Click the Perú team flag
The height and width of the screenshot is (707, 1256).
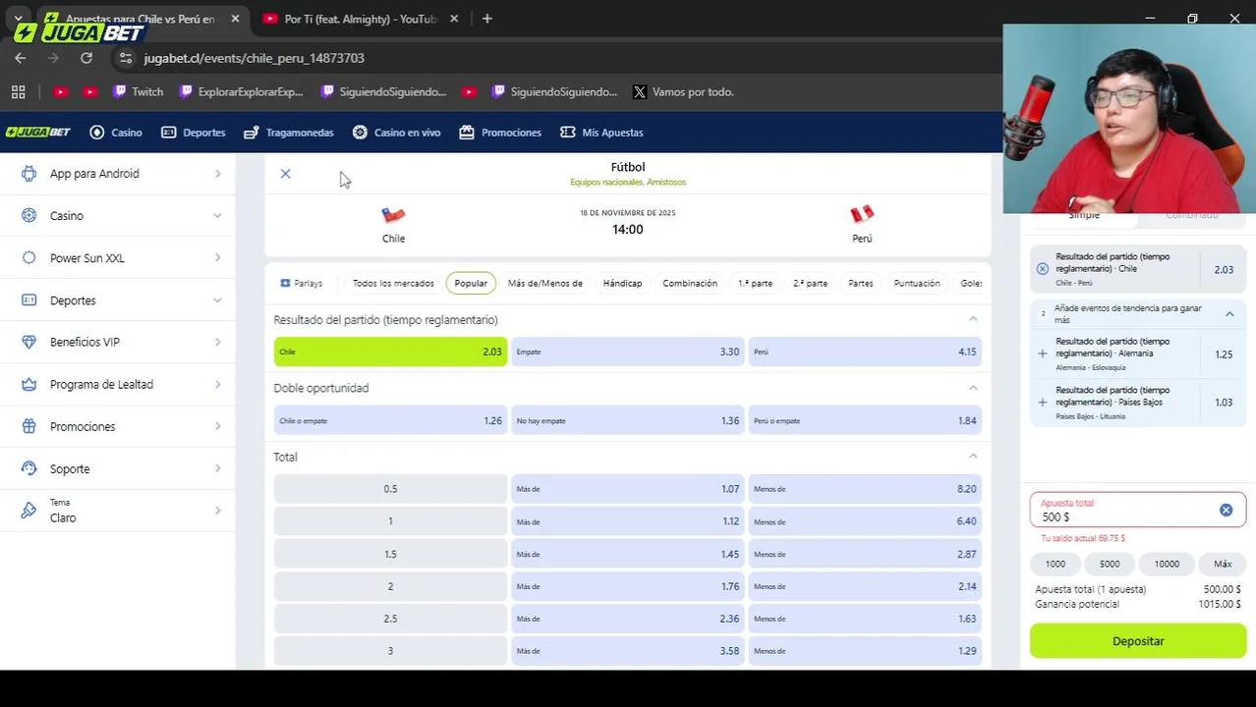click(862, 214)
